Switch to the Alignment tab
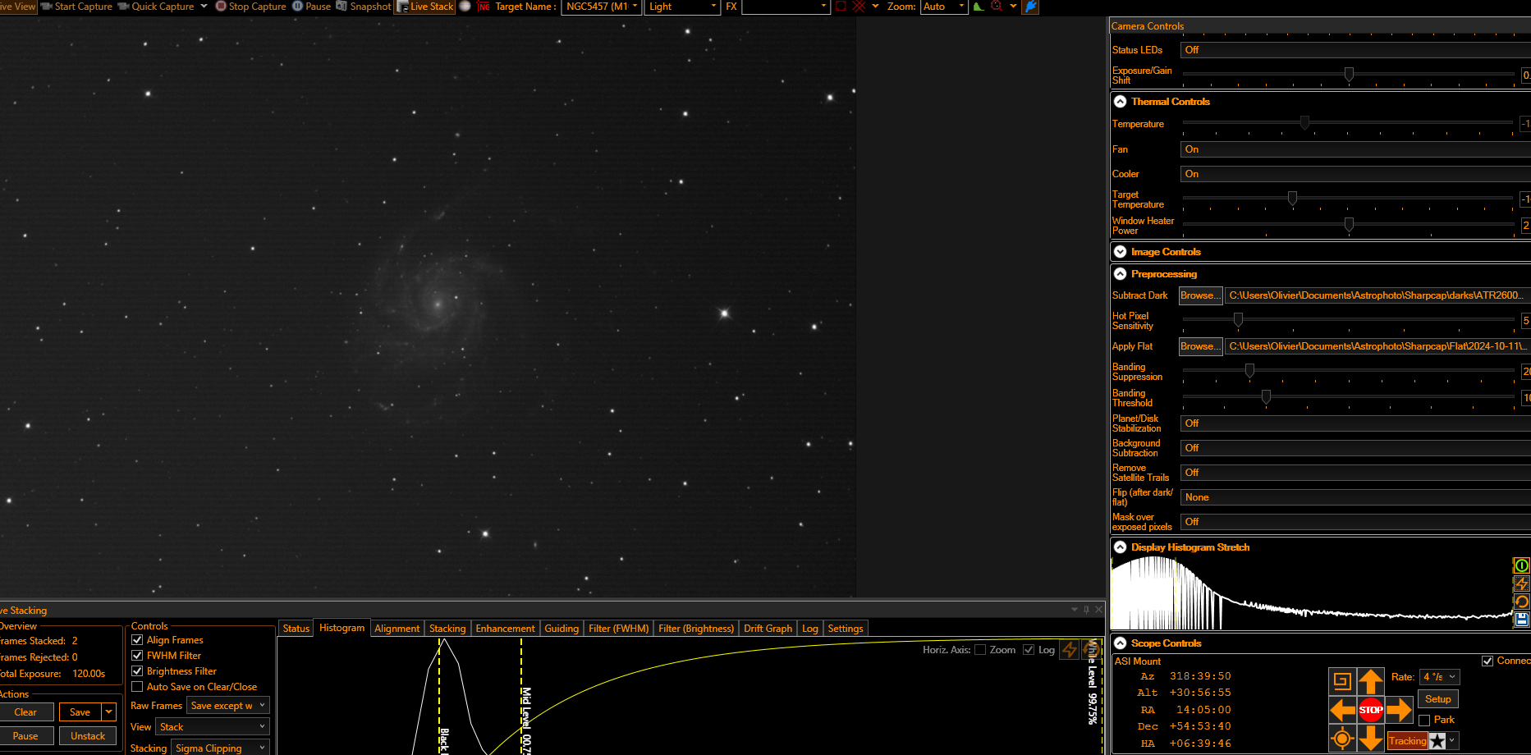1531x755 pixels. (397, 629)
